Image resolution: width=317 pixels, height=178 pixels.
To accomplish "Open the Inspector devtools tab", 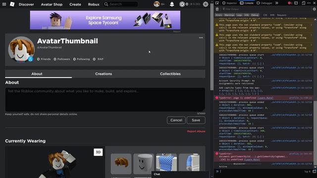I will tap(229, 3).
